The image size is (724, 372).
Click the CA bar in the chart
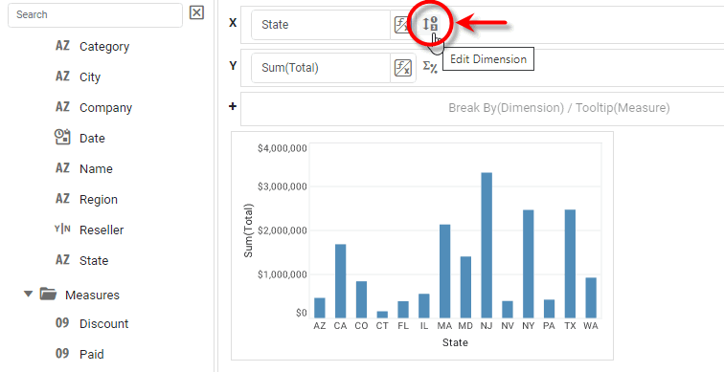point(340,281)
